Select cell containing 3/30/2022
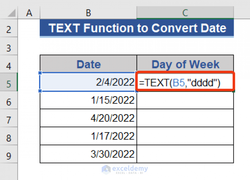 [88, 154]
